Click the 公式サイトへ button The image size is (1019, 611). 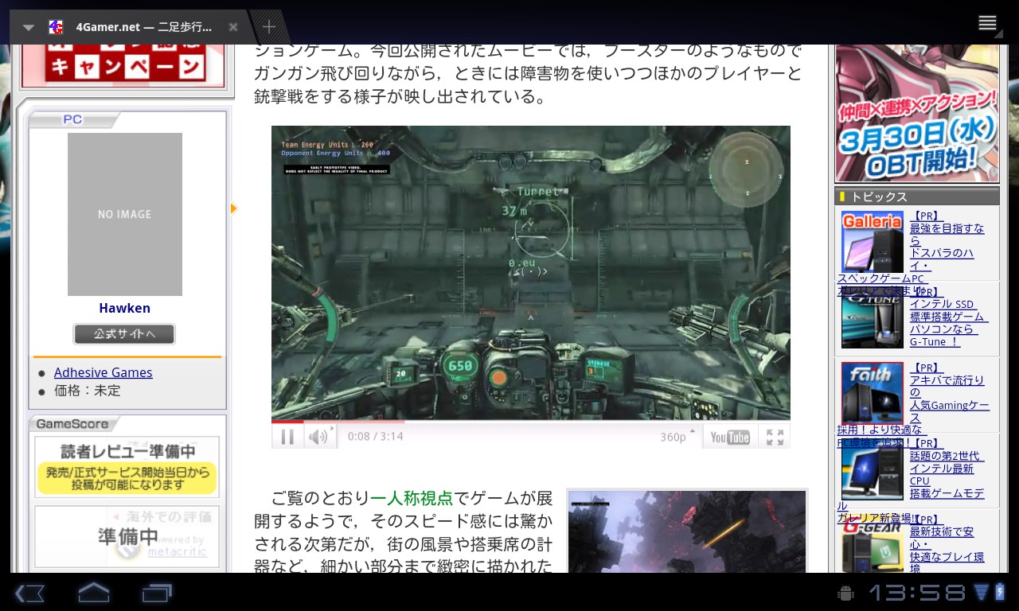pos(124,334)
